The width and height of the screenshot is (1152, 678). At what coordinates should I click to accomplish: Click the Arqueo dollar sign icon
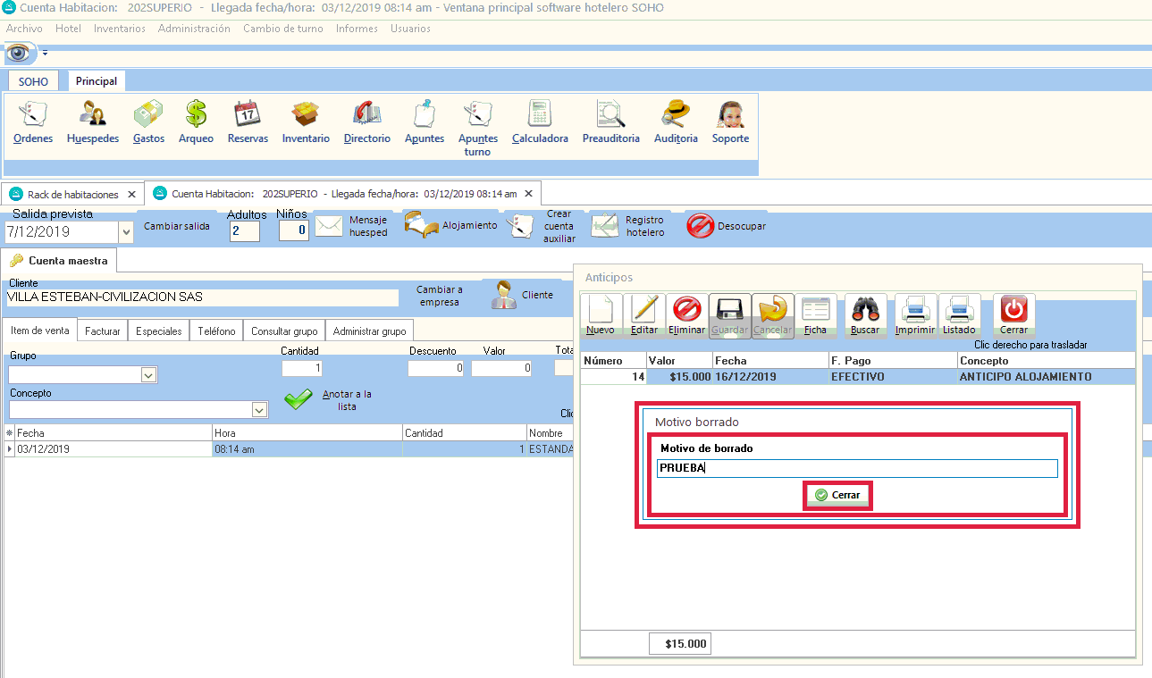196,115
